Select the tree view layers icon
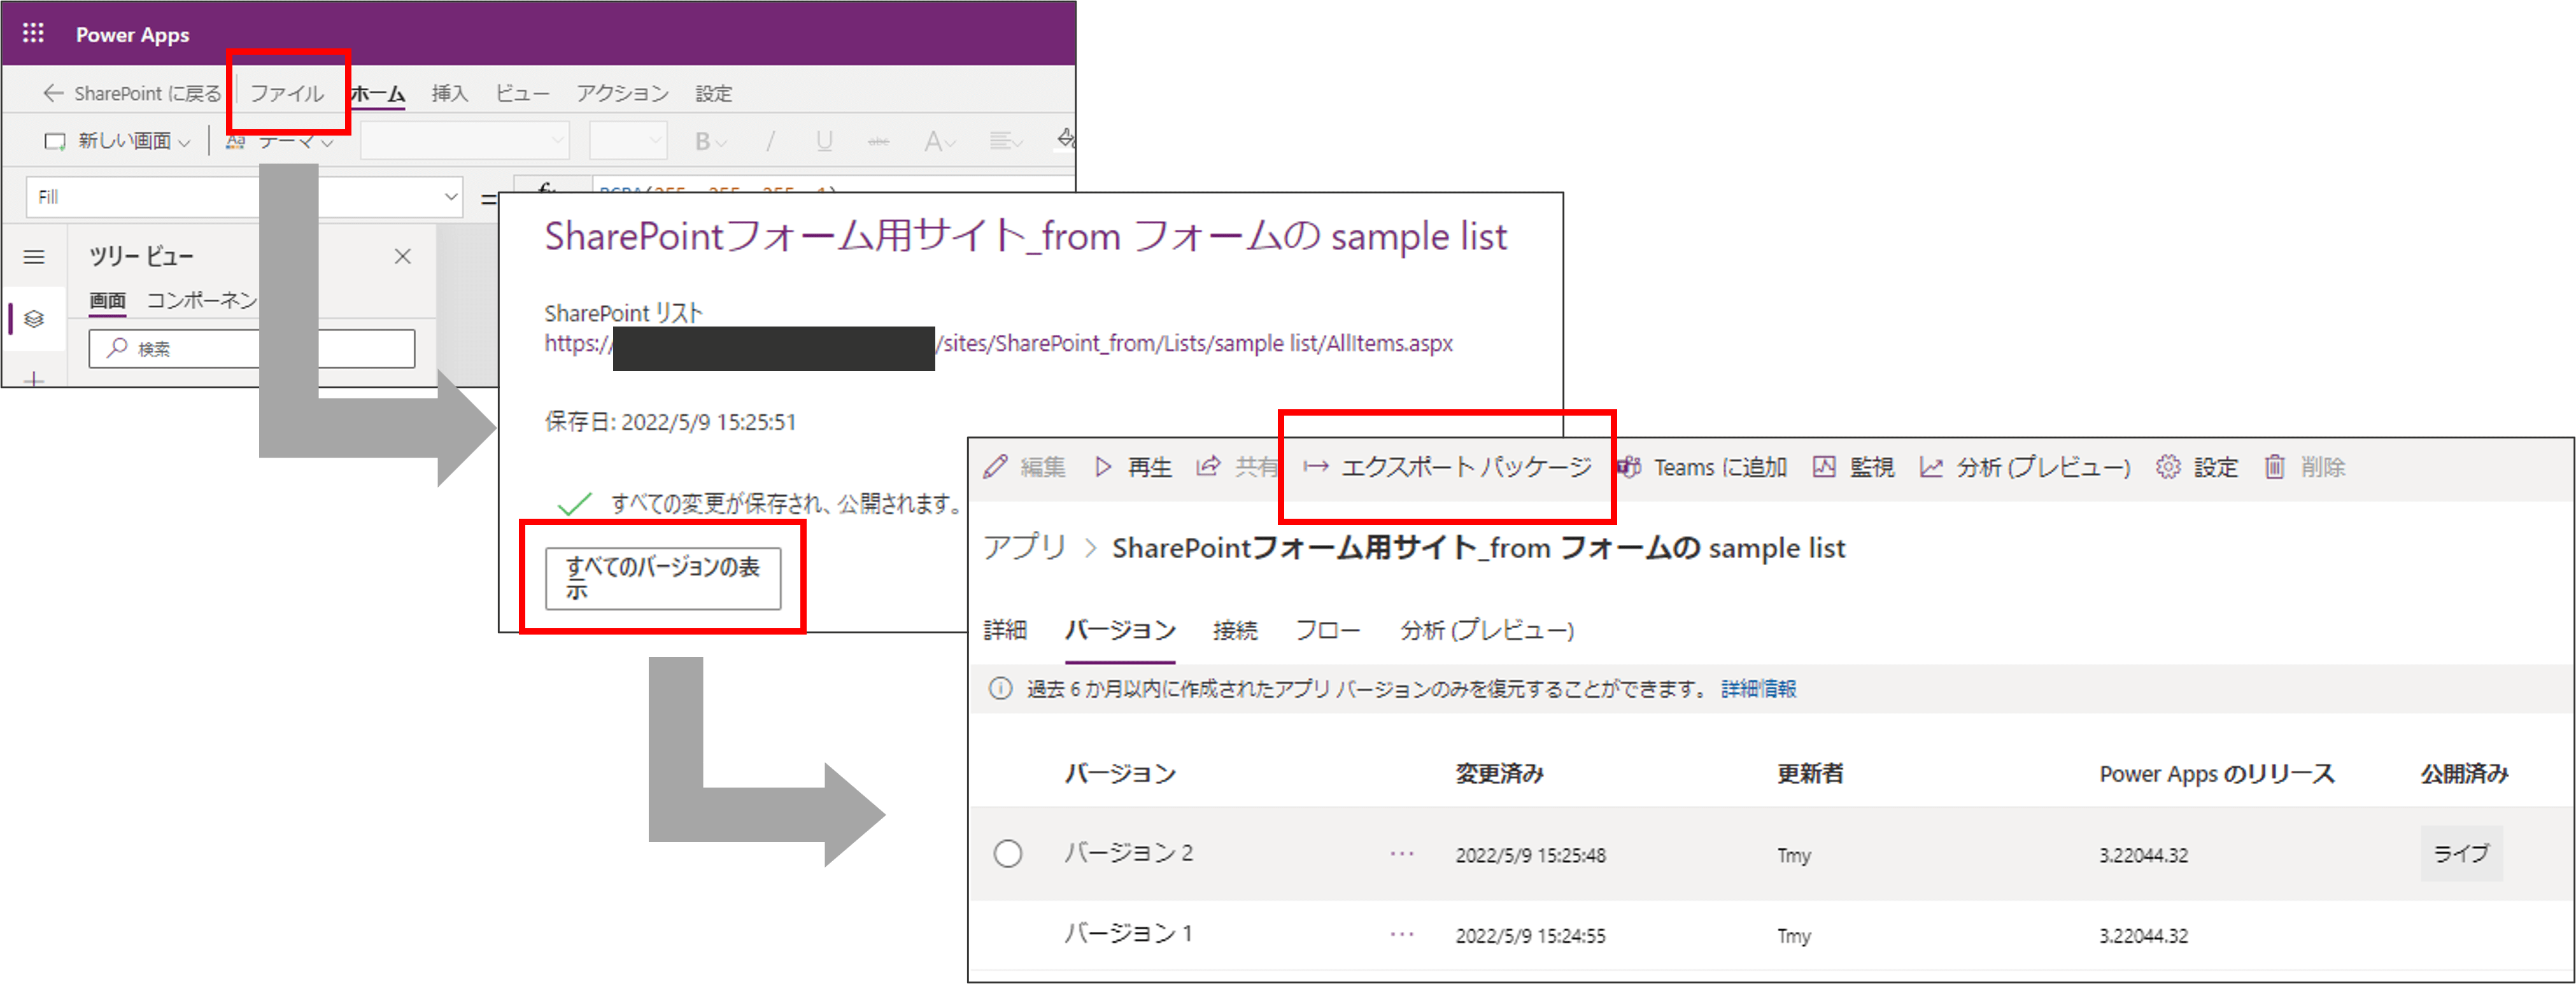 [34, 319]
